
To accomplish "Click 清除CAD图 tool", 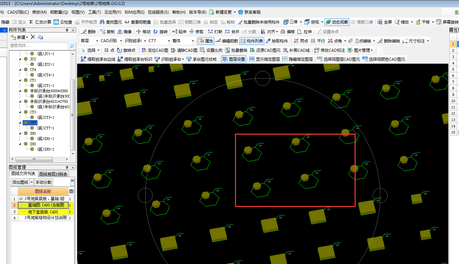I will click(184, 50).
